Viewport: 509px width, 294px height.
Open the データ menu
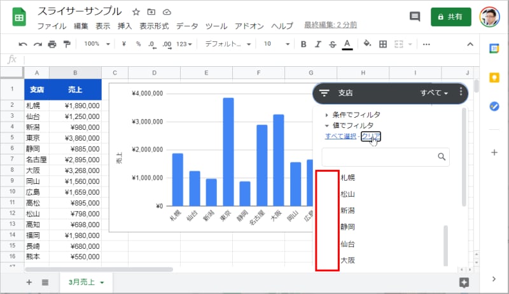(x=187, y=26)
